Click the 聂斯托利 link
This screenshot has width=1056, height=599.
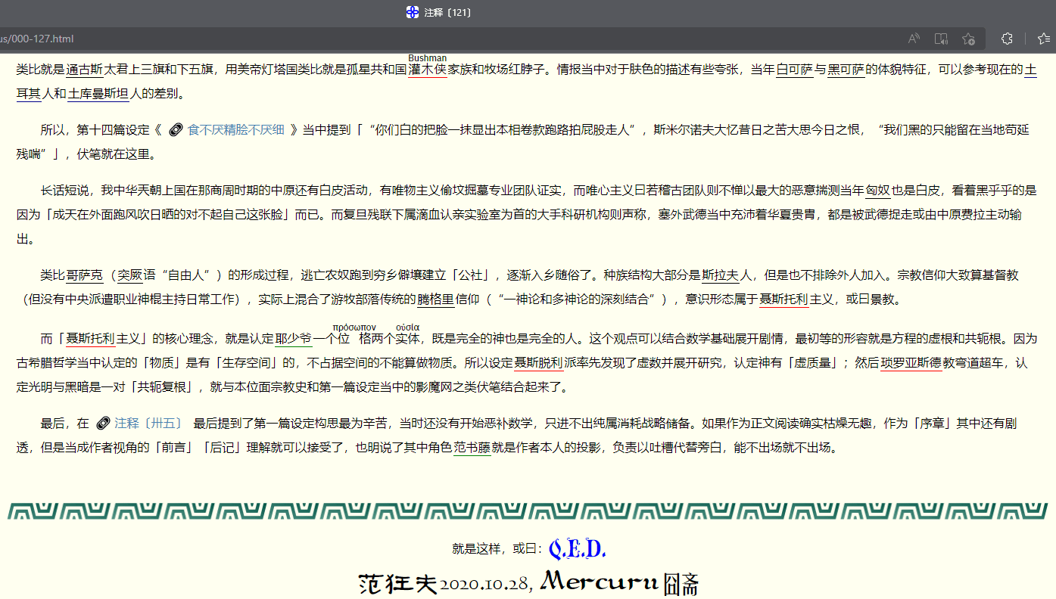[783, 299]
